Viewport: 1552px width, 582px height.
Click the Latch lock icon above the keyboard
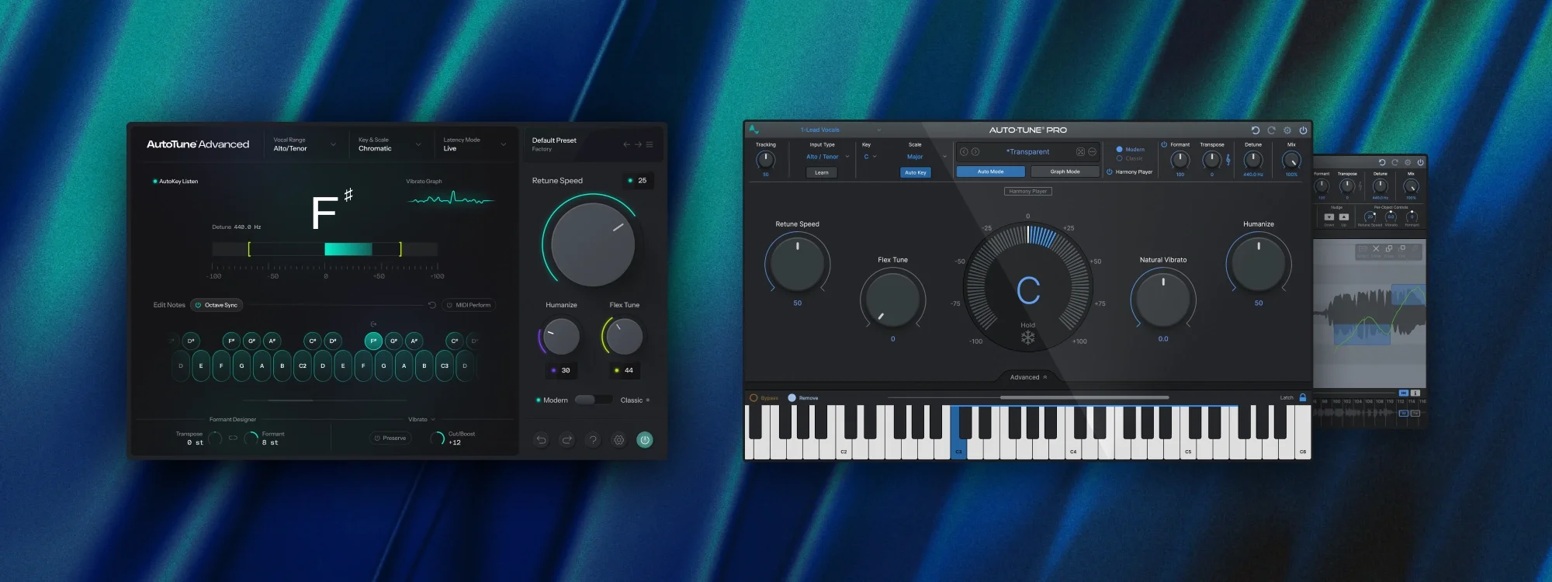pos(1303,397)
